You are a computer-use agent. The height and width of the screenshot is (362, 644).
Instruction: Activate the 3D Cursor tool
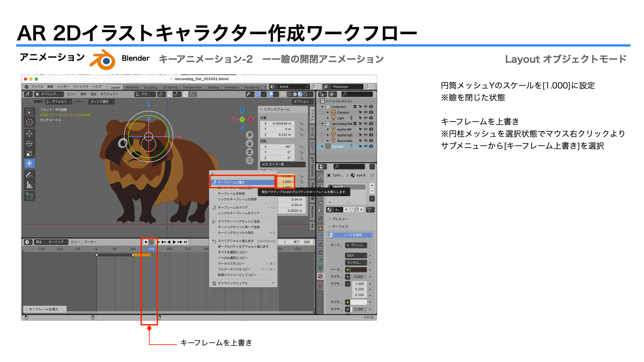tap(30, 122)
